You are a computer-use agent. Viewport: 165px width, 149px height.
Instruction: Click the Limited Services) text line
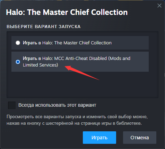(x=41, y=65)
